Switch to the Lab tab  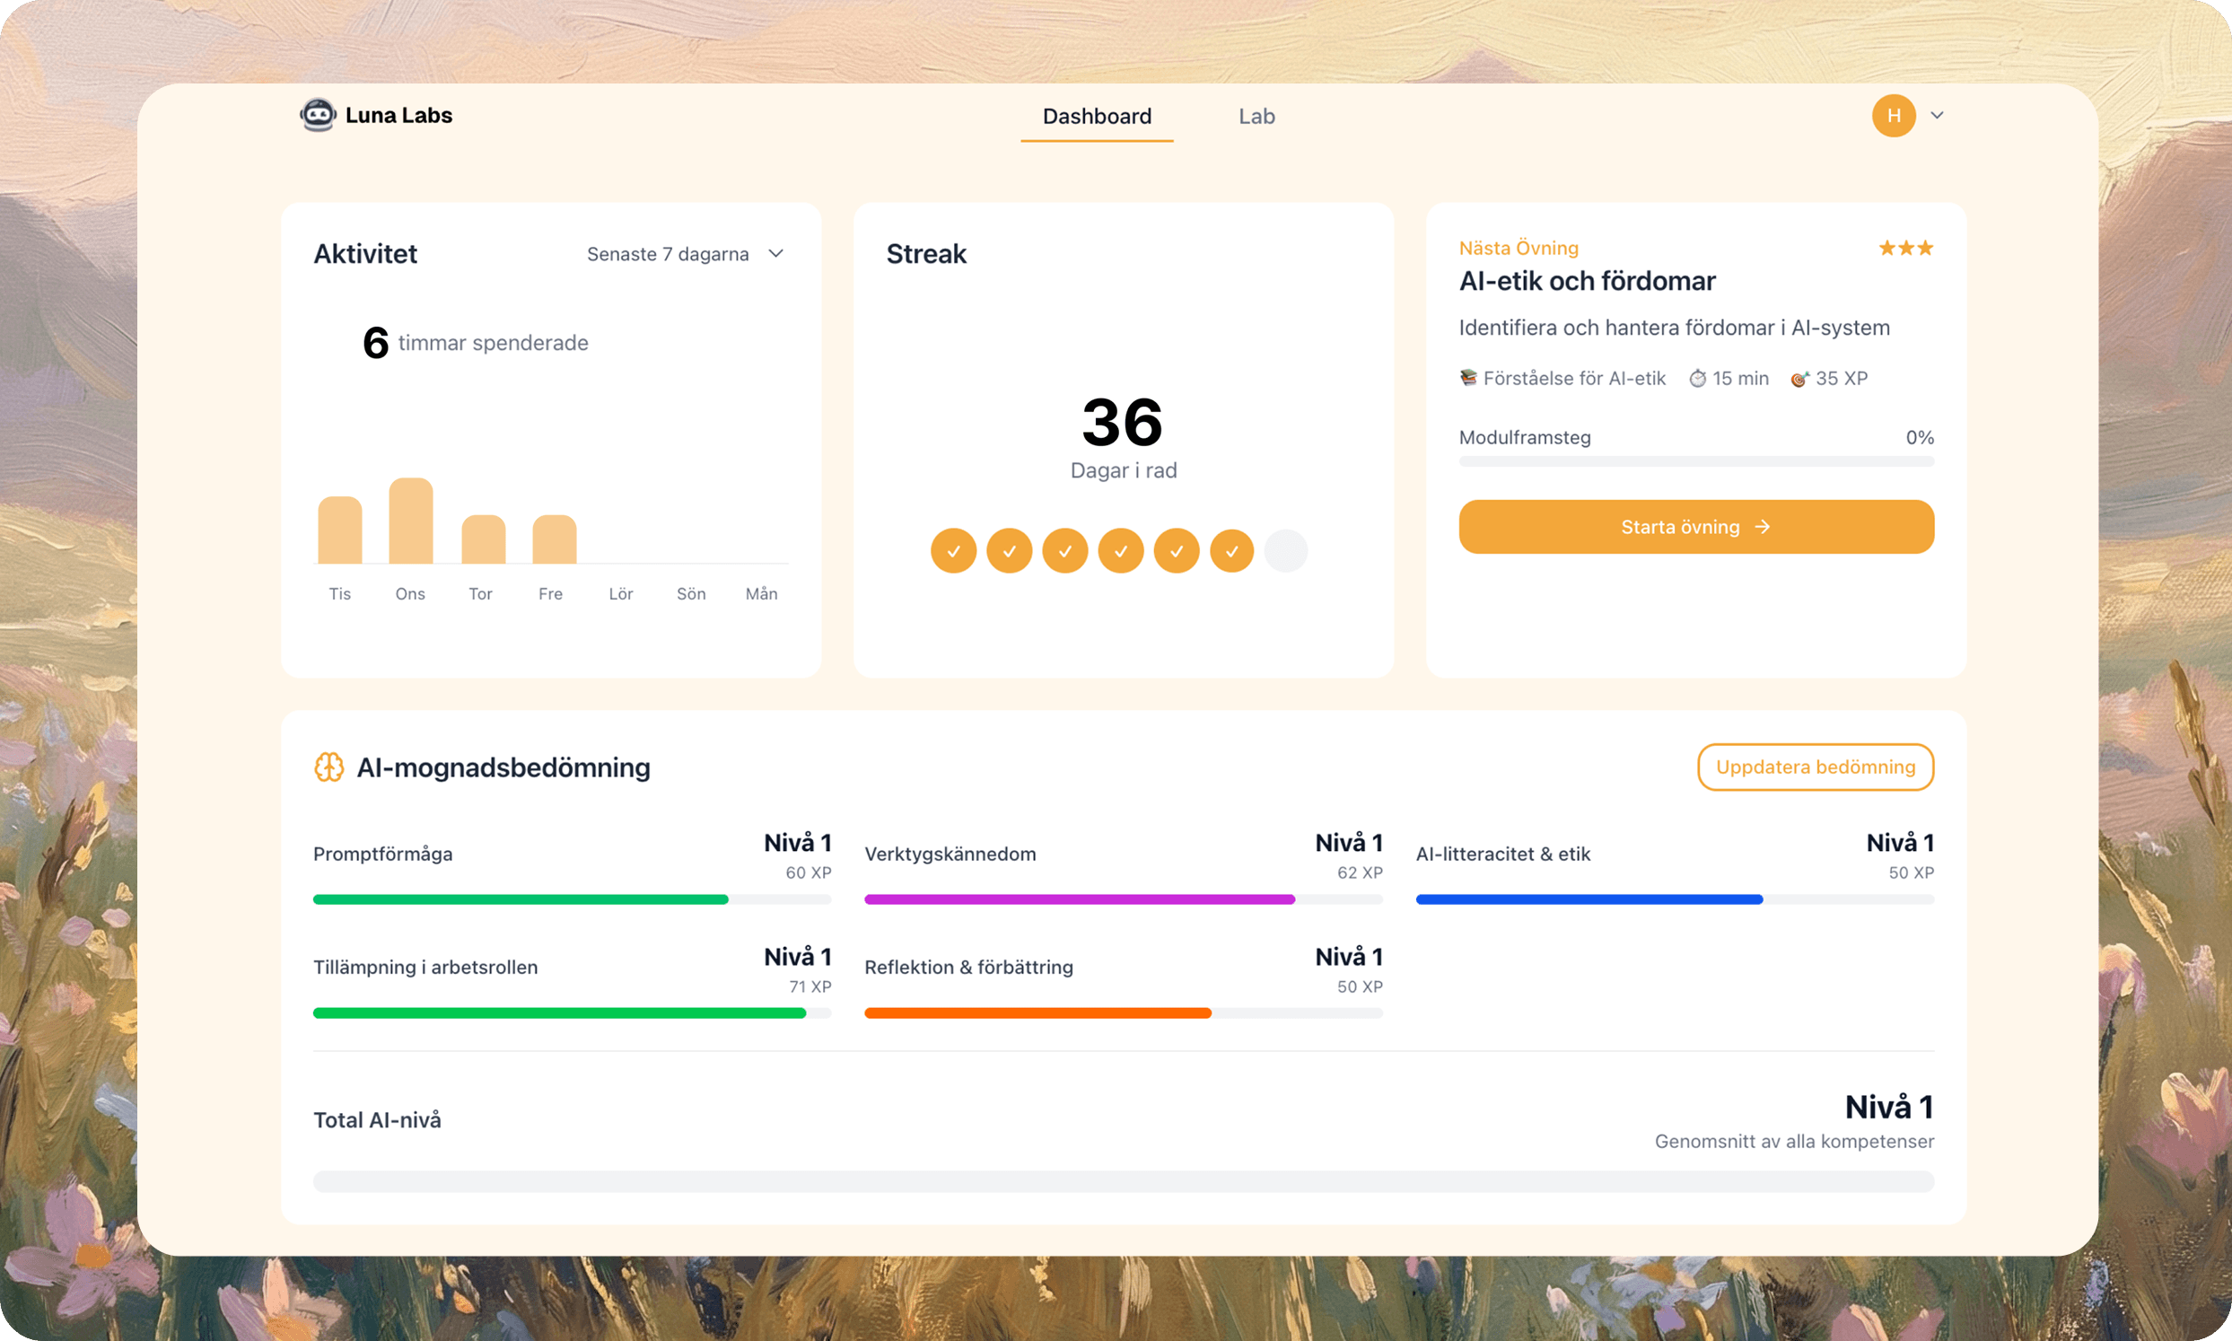pos(1256,117)
